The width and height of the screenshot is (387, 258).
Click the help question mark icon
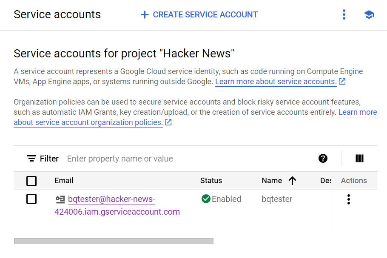point(323,158)
